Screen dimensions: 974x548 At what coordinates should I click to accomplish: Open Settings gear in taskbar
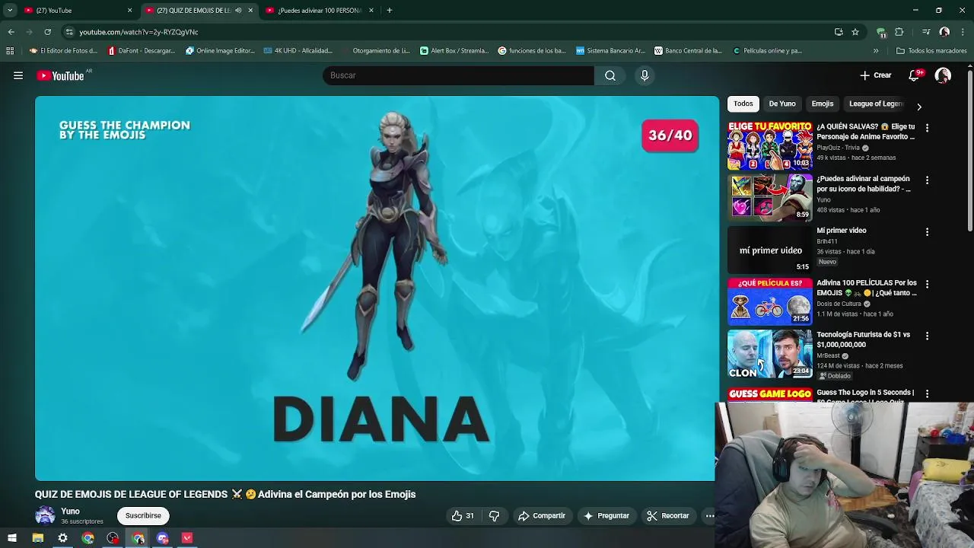point(62,538)
